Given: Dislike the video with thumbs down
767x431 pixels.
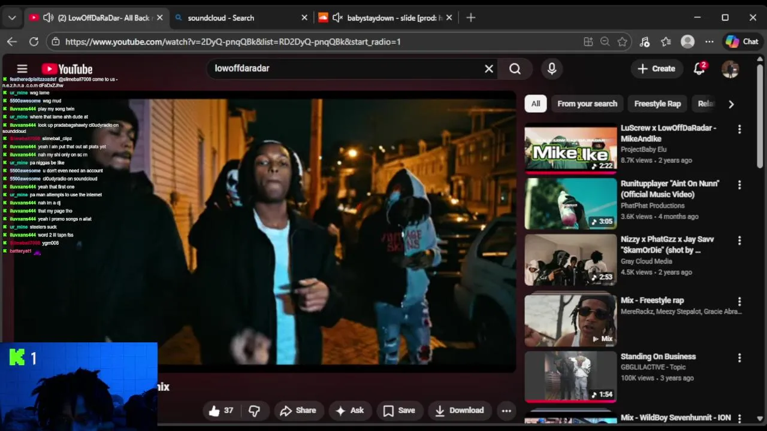Looking at the screenshot, I should pyautogui.click(x=254, y=411).
